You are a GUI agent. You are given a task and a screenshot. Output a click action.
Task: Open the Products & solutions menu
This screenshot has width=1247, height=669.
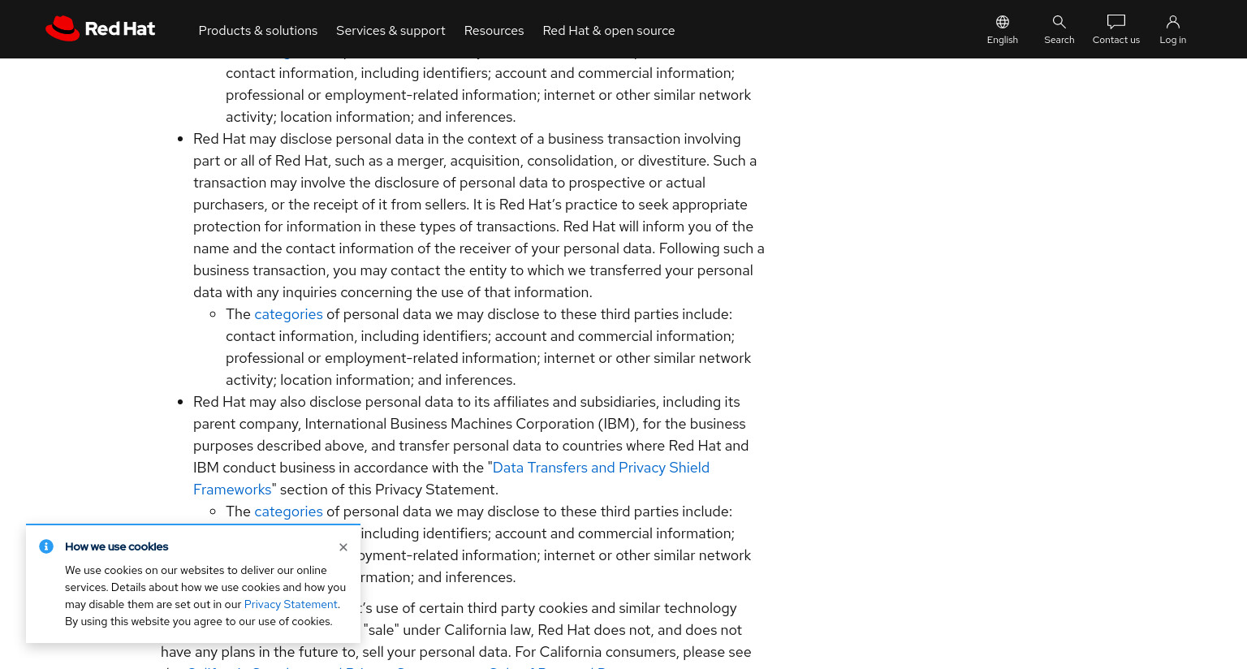[x=258, y=30]
